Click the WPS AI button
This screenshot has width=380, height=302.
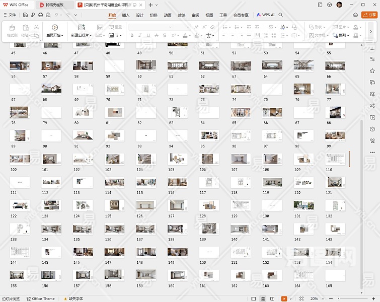pyautogui.click(x=266, y=15)
